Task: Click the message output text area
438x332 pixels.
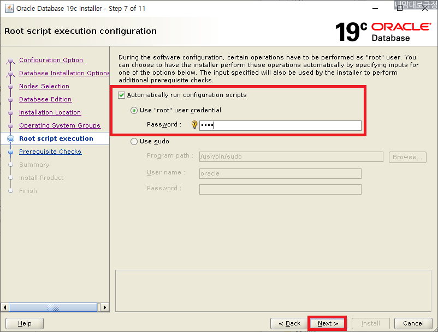Action: [273, 291]
